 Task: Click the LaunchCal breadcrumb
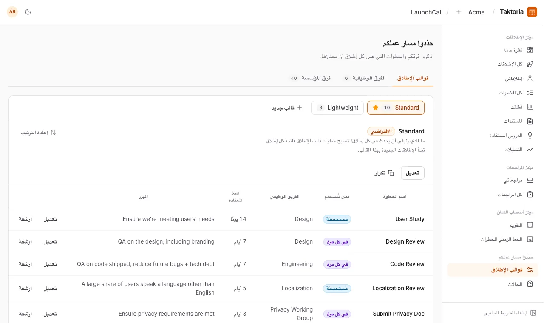pyautogui.click(x=426, y=12)
